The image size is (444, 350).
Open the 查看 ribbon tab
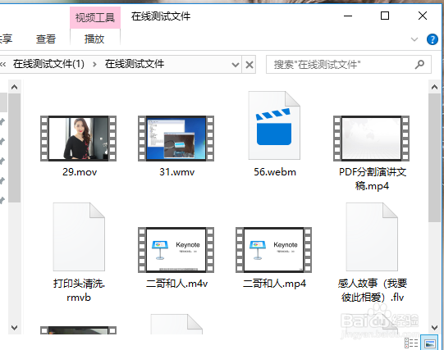pyautogui.click(x=46, y=39)
